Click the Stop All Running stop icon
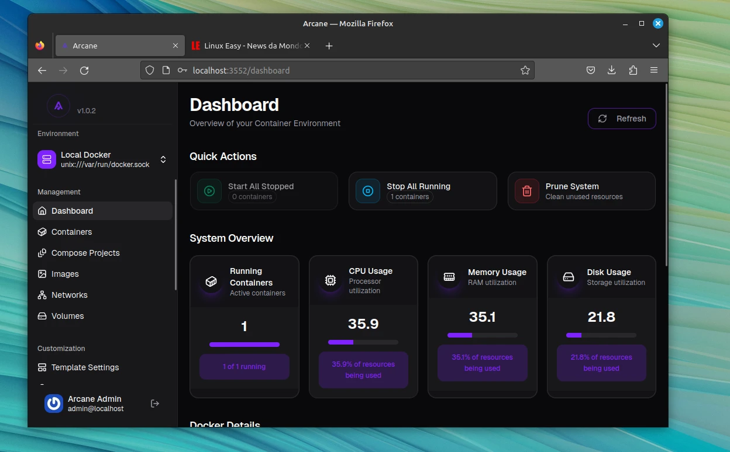730x452 pixels. tap(368, 191)
